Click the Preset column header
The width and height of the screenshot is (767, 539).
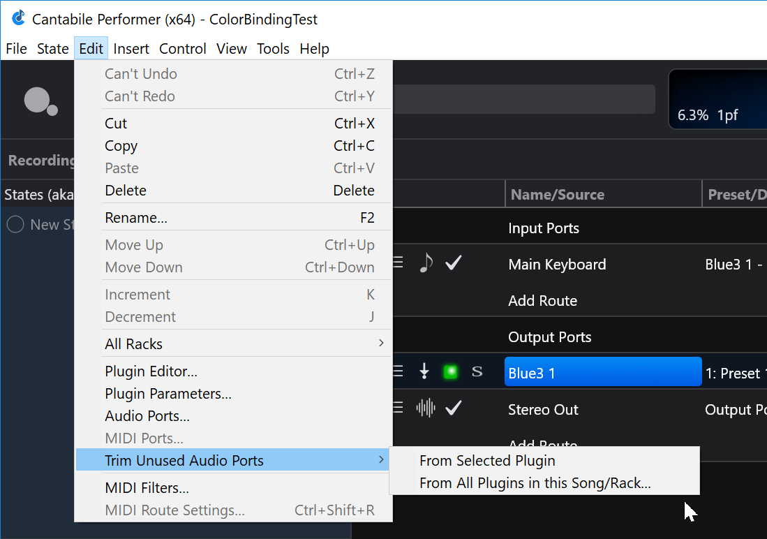[x=735, y=194]
